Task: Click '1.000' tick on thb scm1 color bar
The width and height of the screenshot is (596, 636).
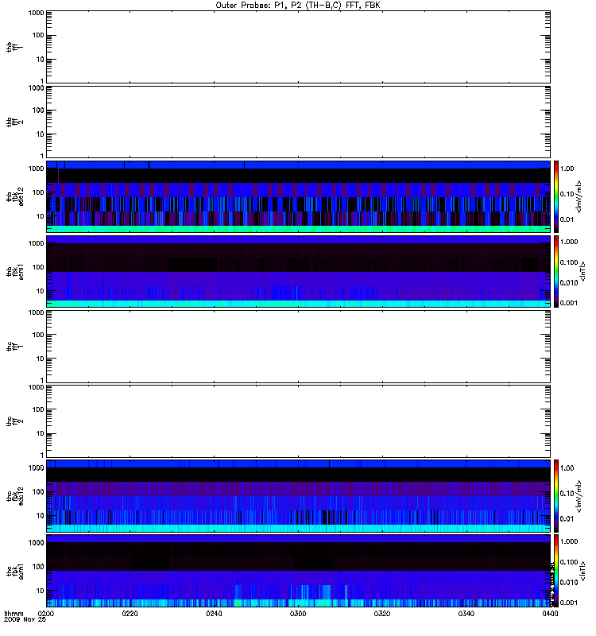Action: click(569, 242)
